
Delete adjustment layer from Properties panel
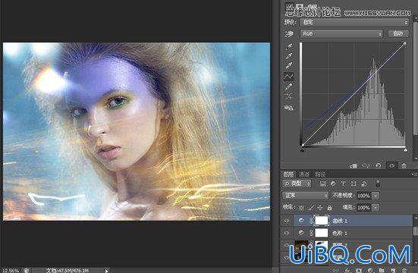404,166
